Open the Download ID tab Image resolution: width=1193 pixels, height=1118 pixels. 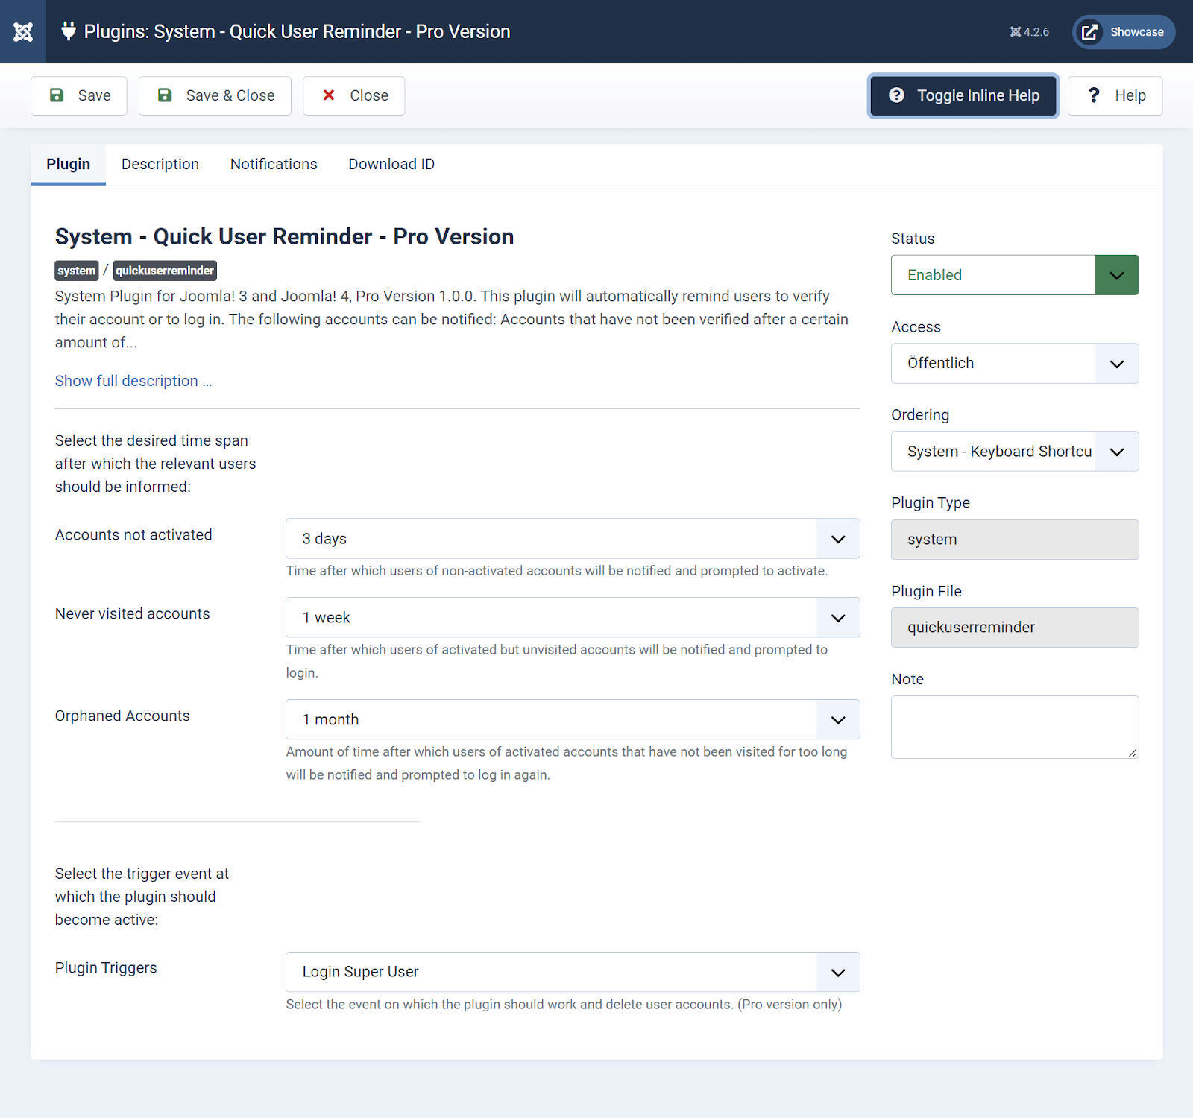(391, 164)
